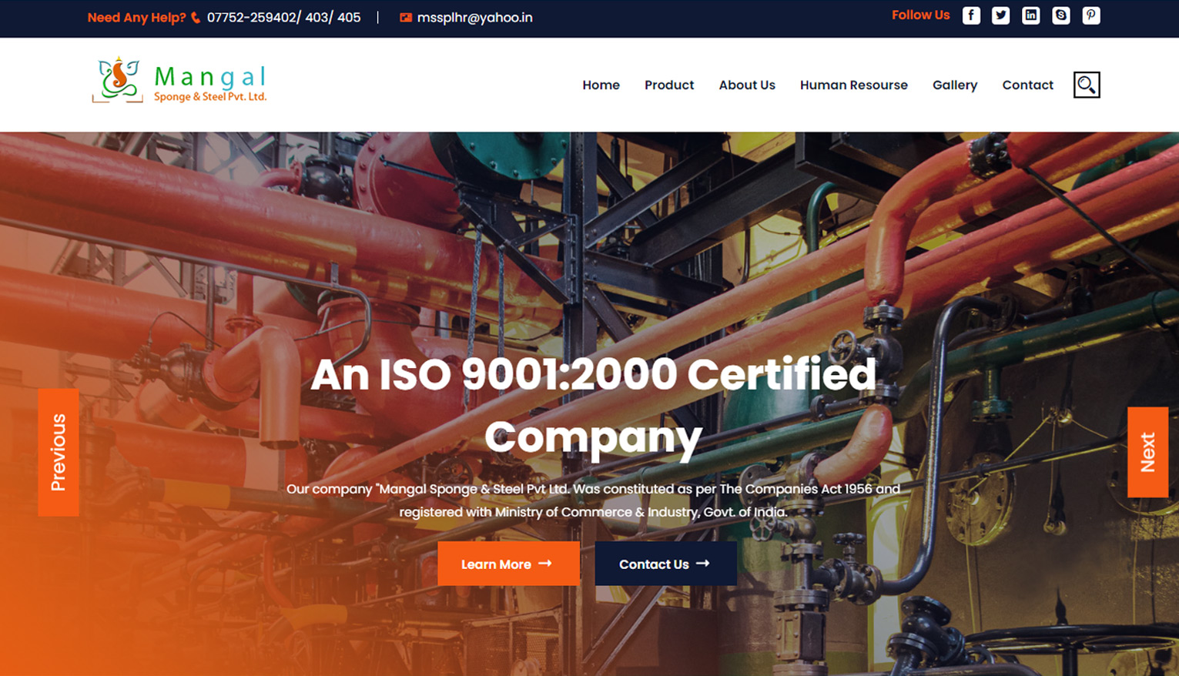This screenshot has width=1179, height=676.
Task: Click the Pinterest social icon
Action: tap(1090, 15)
